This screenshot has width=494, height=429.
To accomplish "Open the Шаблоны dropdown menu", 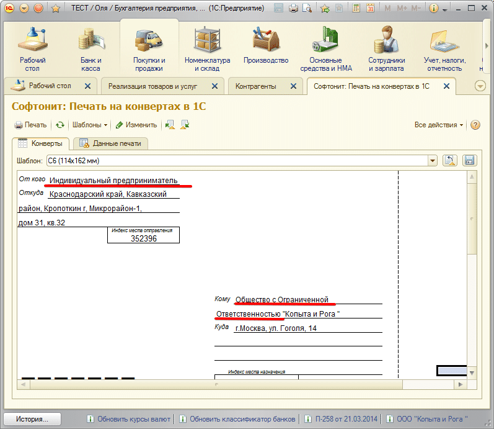I will (x=90, y=125).
